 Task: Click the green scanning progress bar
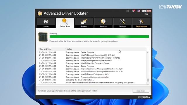pos(99,37)
